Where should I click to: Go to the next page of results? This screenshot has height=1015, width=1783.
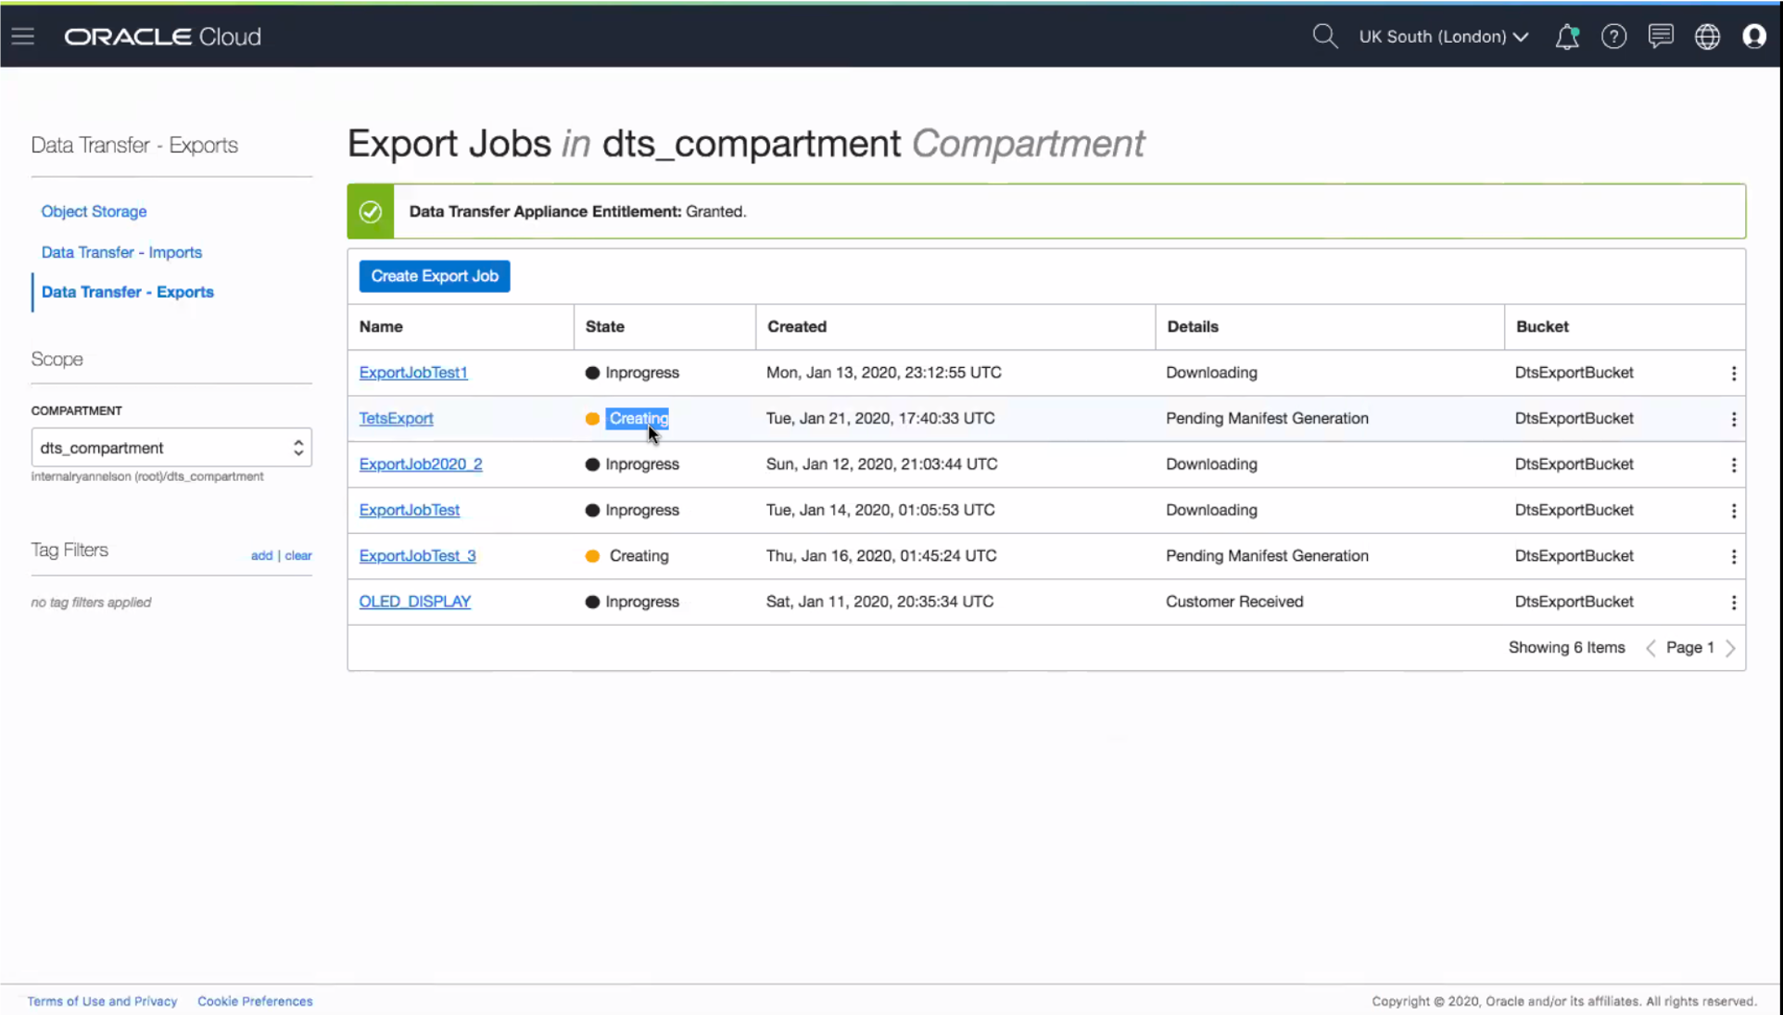[1732, 647]
